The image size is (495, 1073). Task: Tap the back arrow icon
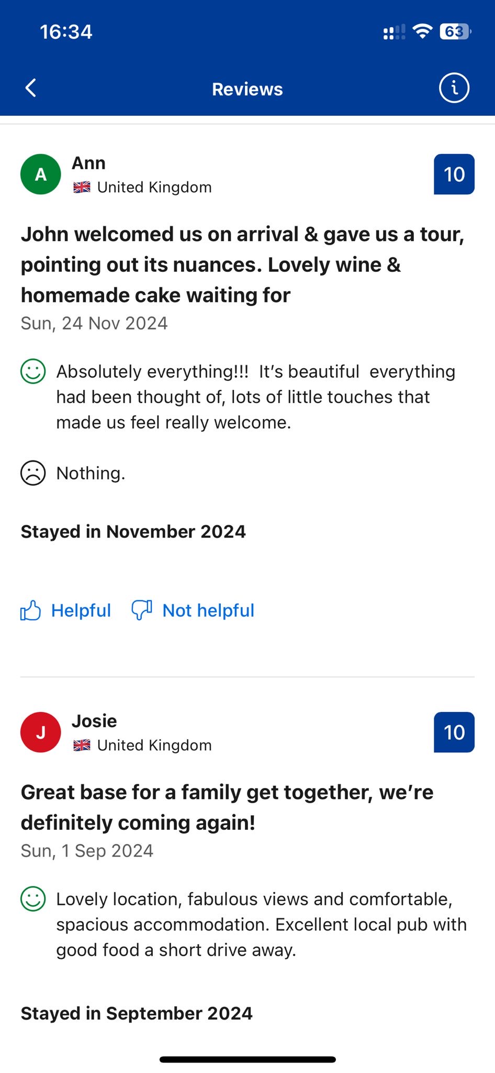pyautogui.click(x=31, y=88)
